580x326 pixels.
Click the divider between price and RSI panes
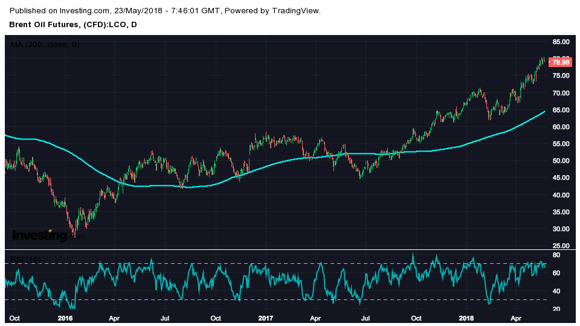point(290,249)
